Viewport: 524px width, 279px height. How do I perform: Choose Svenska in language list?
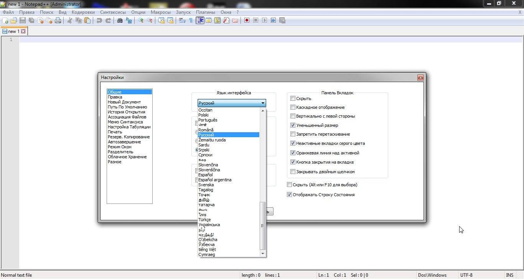[x=229, y=185]
